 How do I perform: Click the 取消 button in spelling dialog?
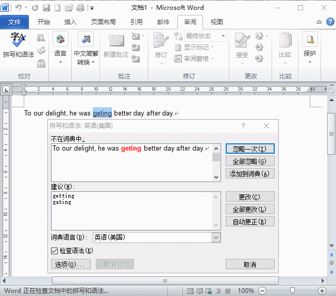[x=250, y=264]
